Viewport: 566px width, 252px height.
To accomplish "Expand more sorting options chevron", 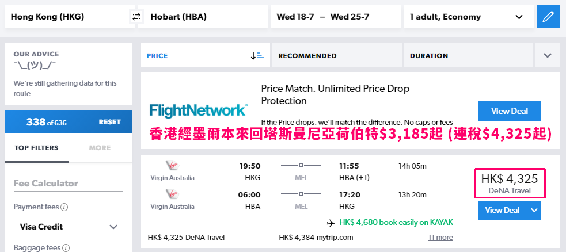I will (x=548, y=55).
